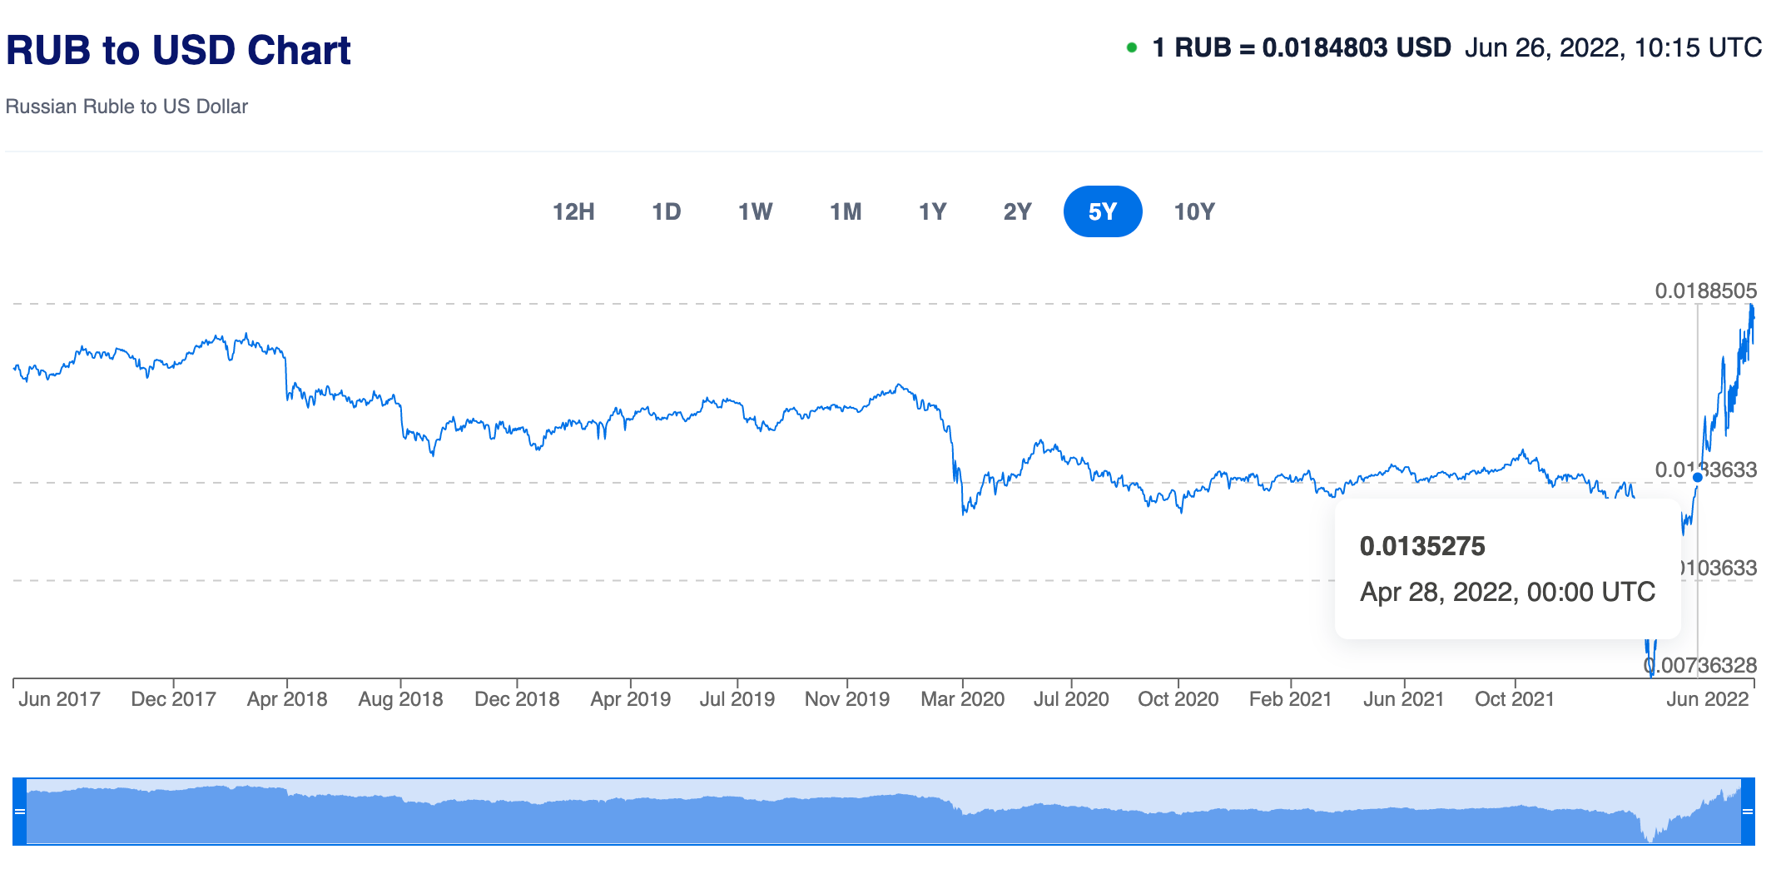Click the 0.0135275 tooltip box
The width and height of the screenshot is (1791, 879).
[x=1506, y=569]
